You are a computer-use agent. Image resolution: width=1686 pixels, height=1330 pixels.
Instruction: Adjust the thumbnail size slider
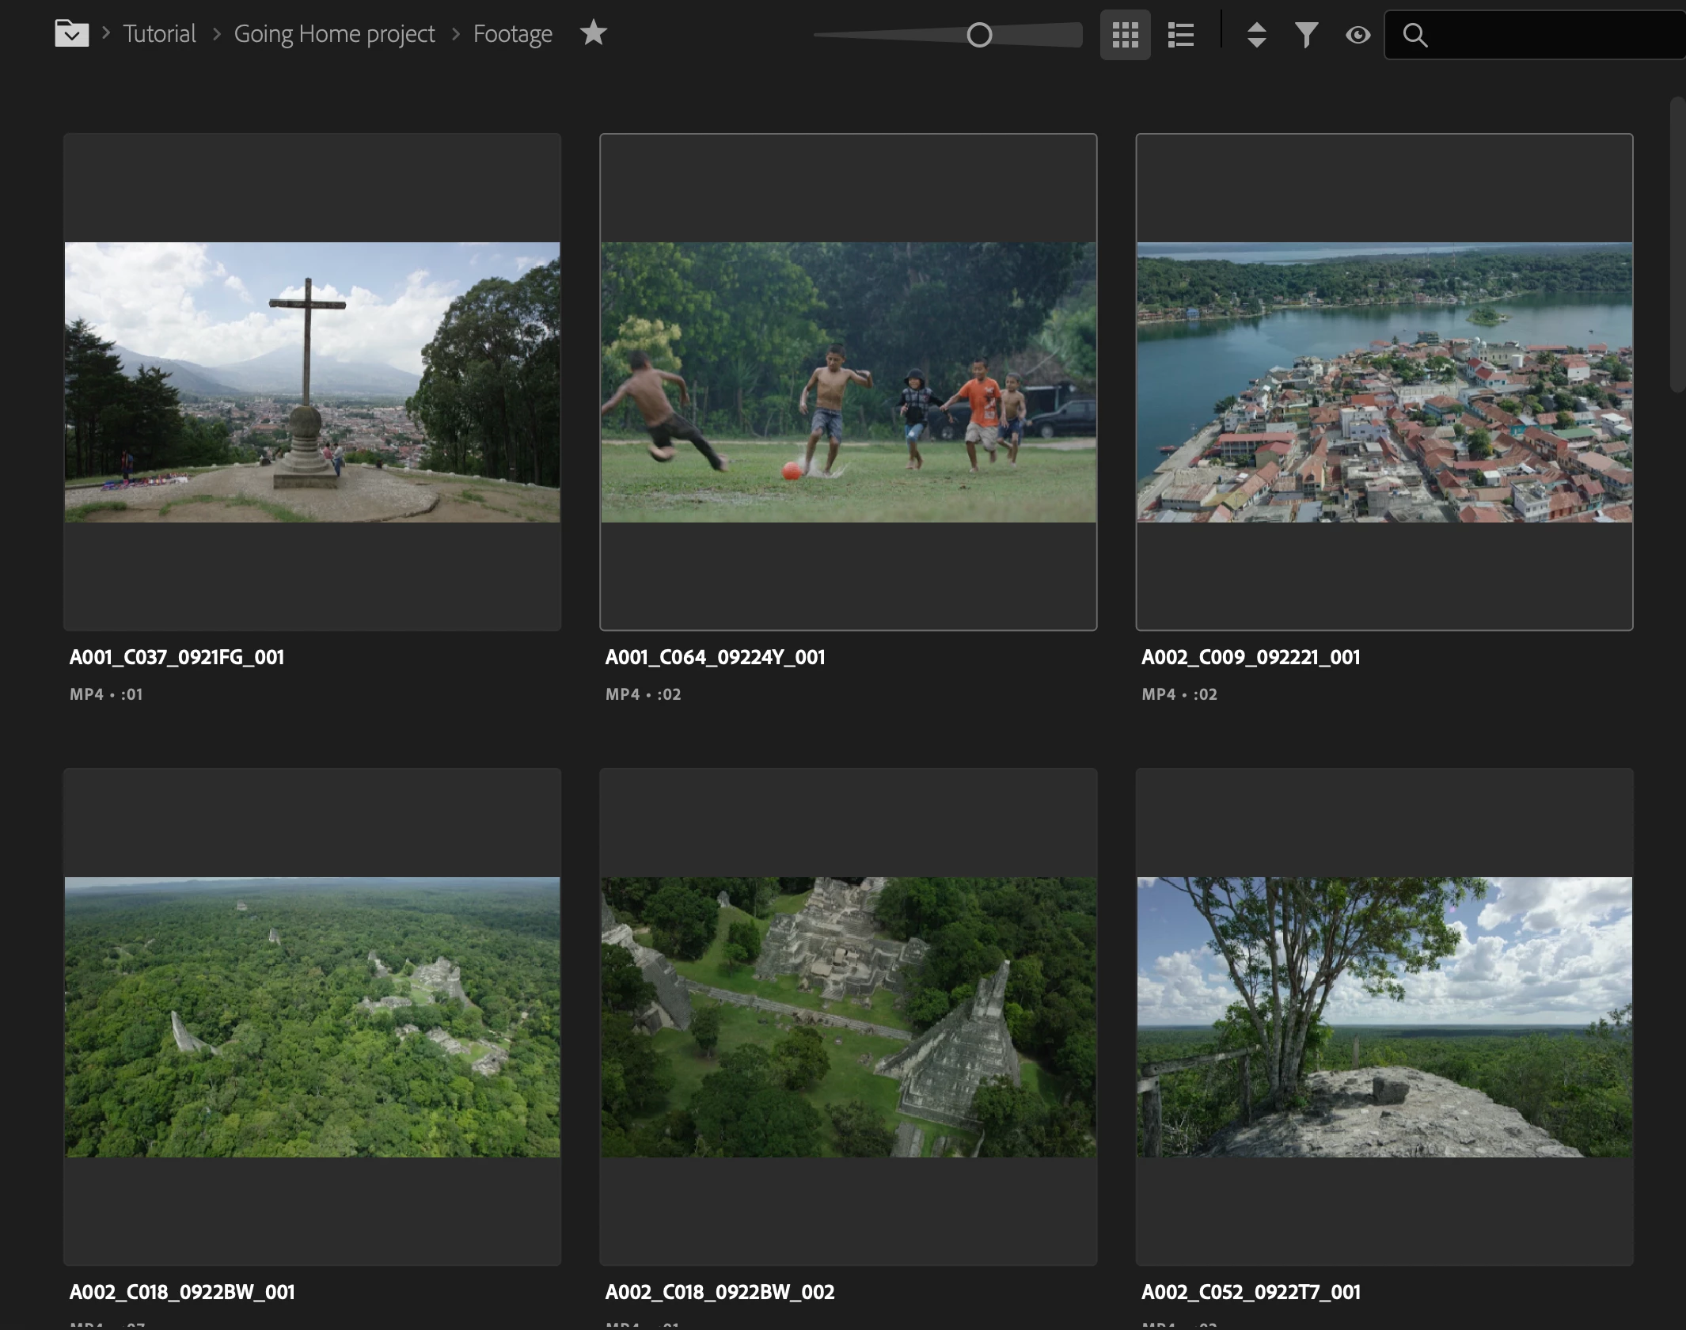point(979,35)
